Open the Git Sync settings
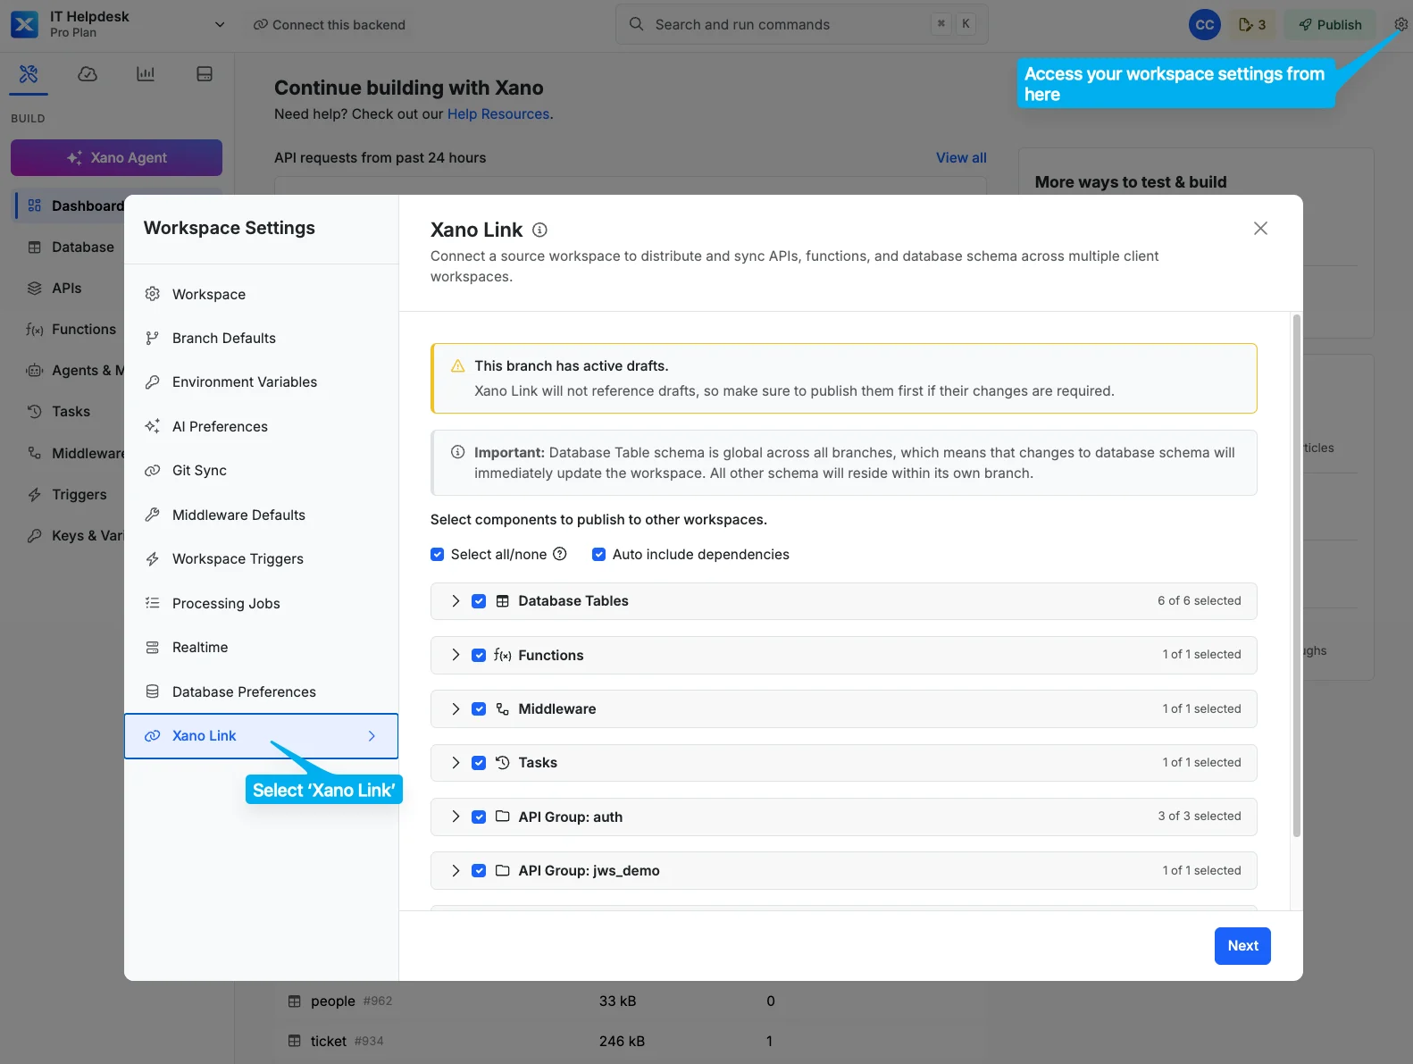This screenshot has height=1064, width=1413. 261,471
